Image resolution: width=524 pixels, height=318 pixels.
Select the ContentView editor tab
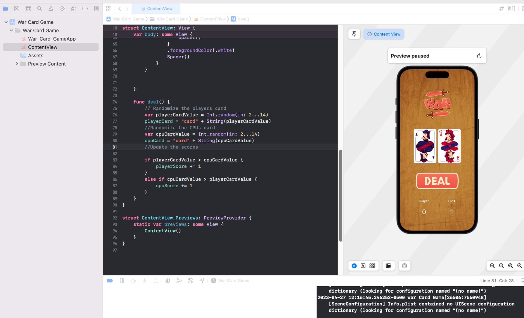(156, 8)
